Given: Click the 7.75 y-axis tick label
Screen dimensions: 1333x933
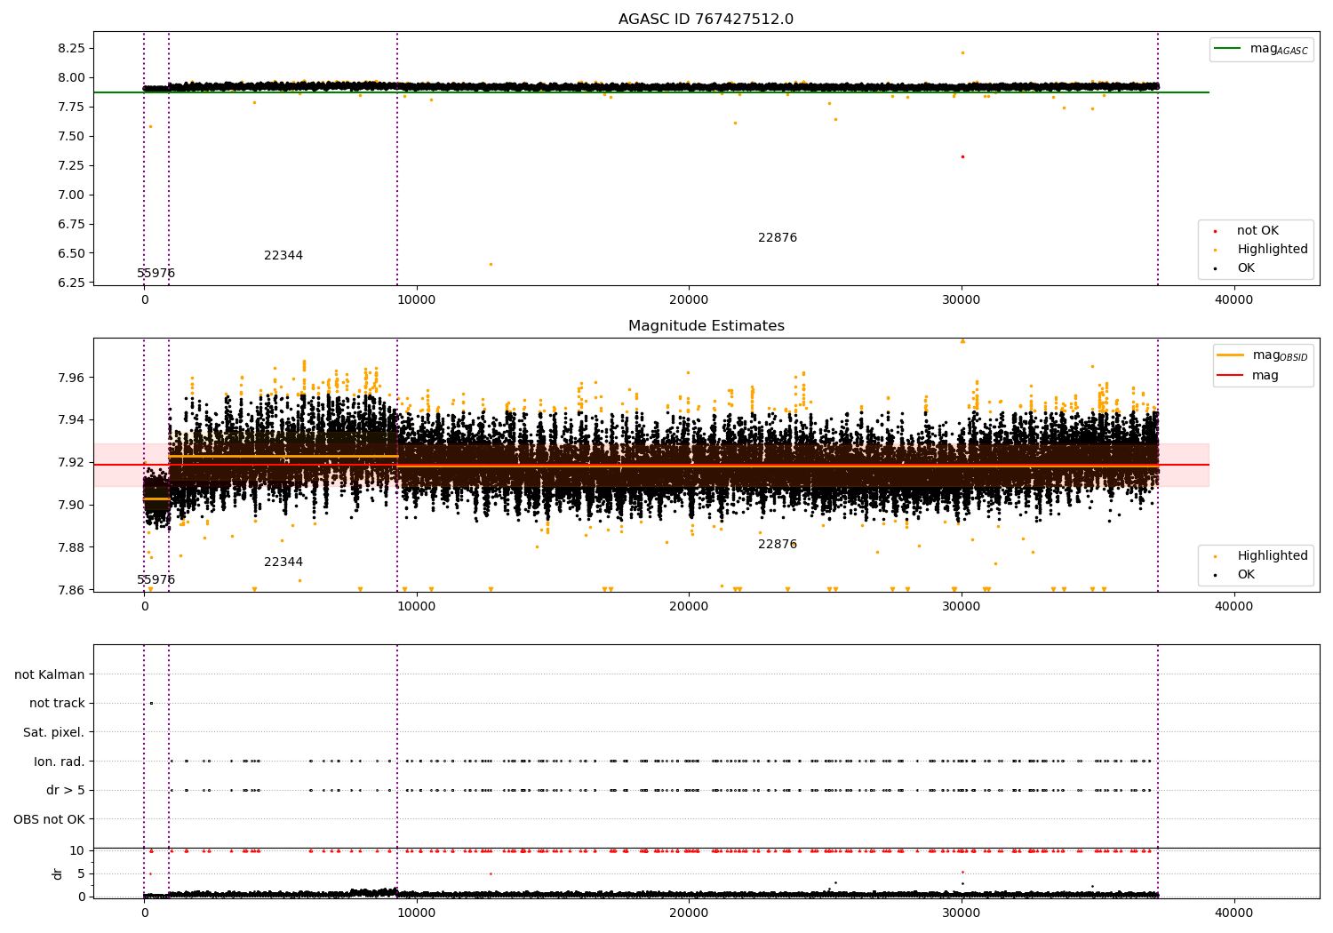Looking at the screenshot, I should coord(69,107).
